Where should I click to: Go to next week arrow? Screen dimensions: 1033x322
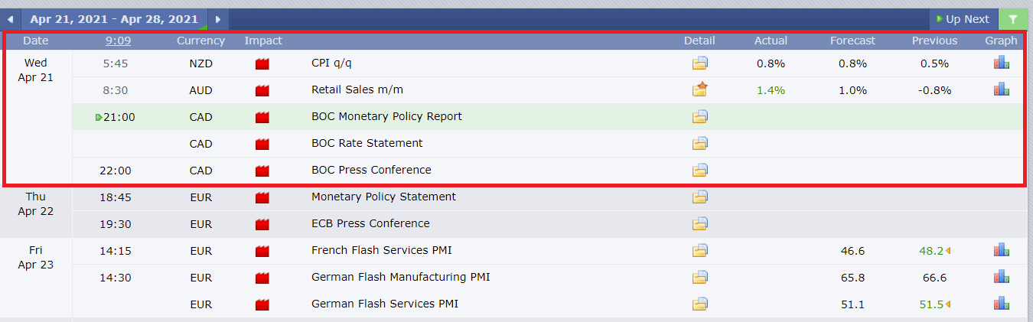[218, 19]
